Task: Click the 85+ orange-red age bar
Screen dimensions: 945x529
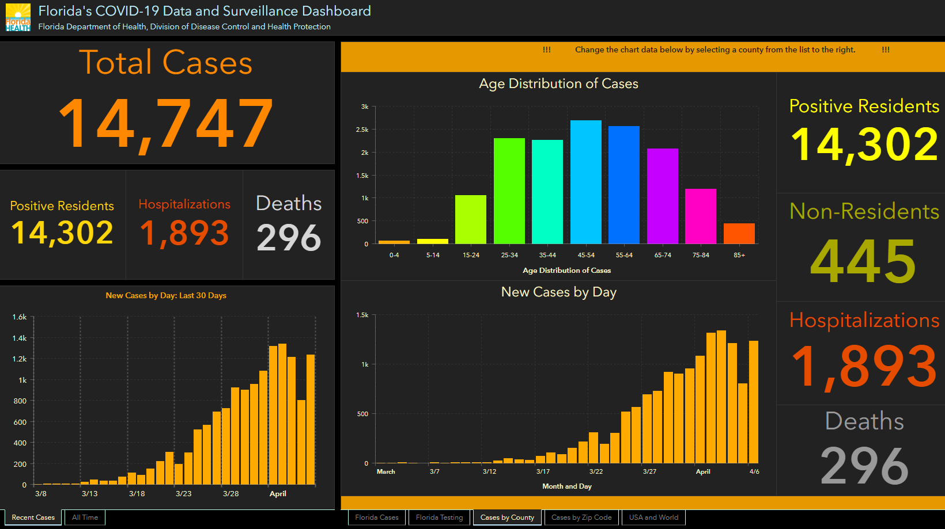Action: pos(739,234)
